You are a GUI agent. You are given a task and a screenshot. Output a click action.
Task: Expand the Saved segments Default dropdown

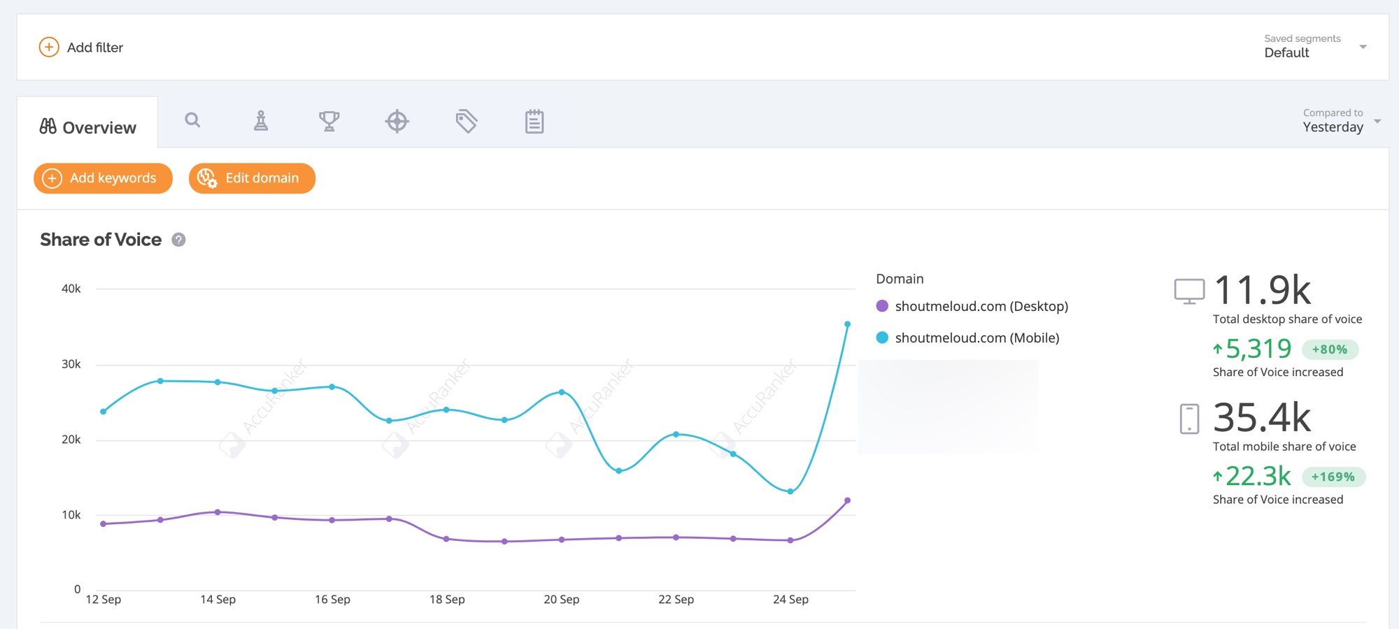(x=1315, y=46)
